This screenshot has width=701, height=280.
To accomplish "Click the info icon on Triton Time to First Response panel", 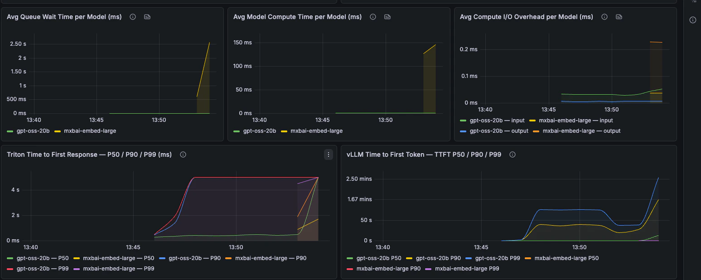I will [183, 154].
